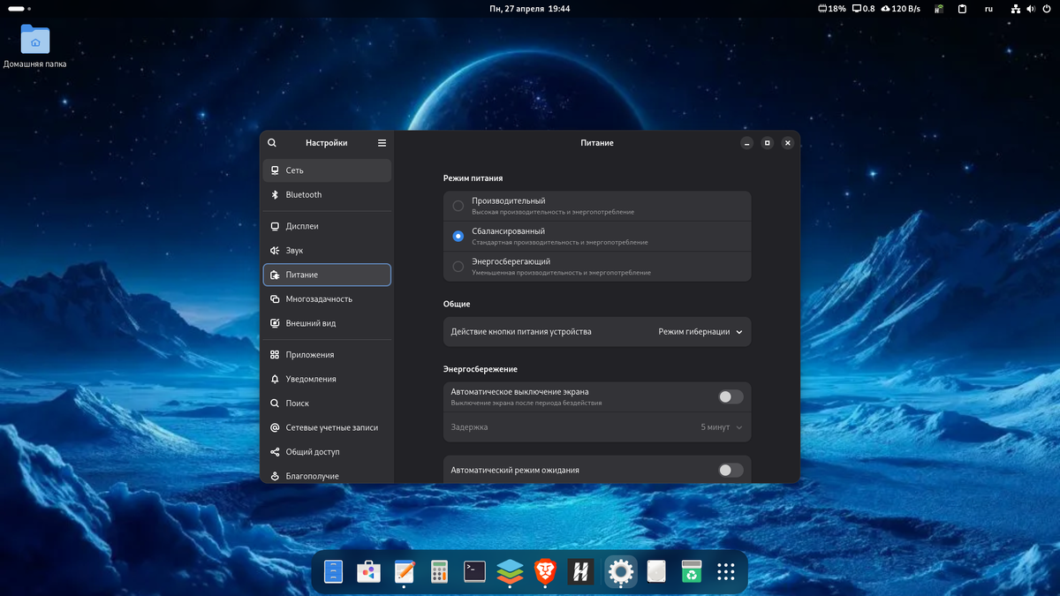This screenshot has width=1060, height=596.
Task: Open the text editor dock icon
Action: click(404, 572)
